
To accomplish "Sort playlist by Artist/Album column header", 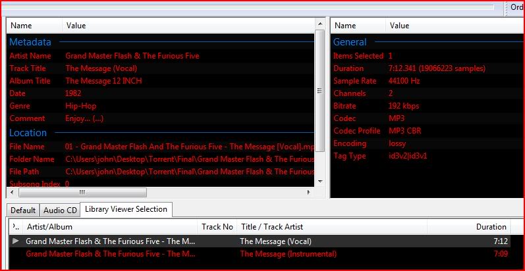I will click(49, 227).
